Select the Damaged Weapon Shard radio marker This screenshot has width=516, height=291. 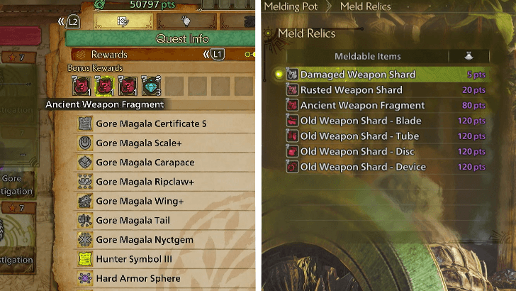coord(279,74)
